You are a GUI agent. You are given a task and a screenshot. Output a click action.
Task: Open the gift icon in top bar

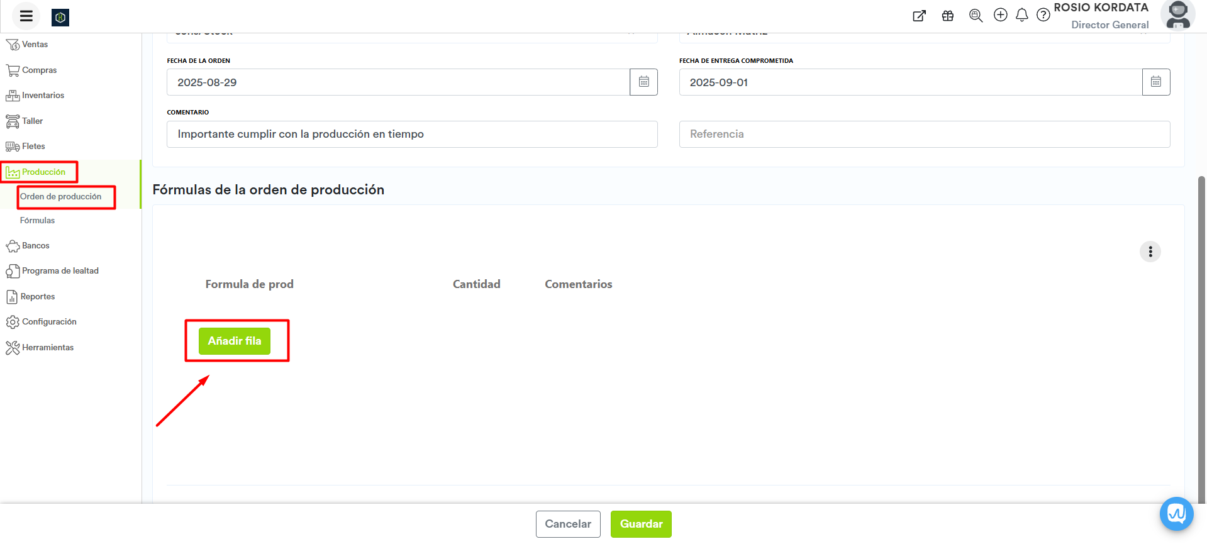pyautogui.click(x=947, y=16)
